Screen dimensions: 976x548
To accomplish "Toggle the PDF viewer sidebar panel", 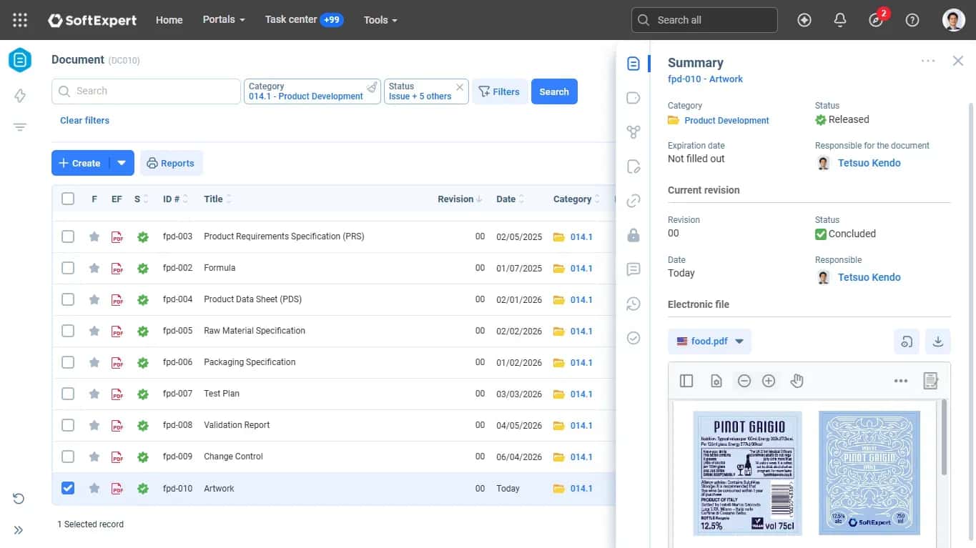I will coord(686,381).
